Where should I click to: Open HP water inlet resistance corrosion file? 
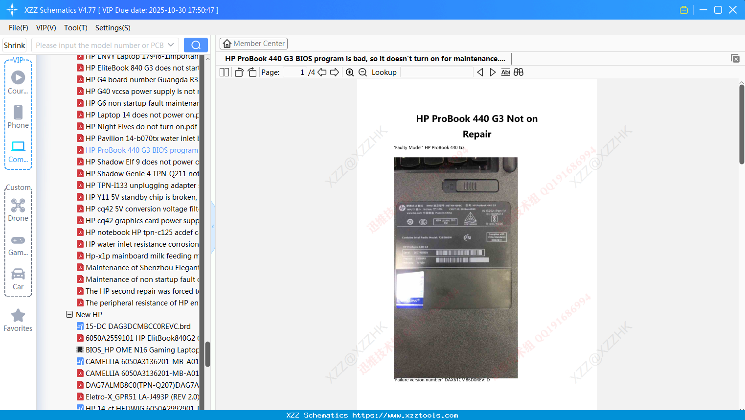pyautogui.click(x=137, y=244)
